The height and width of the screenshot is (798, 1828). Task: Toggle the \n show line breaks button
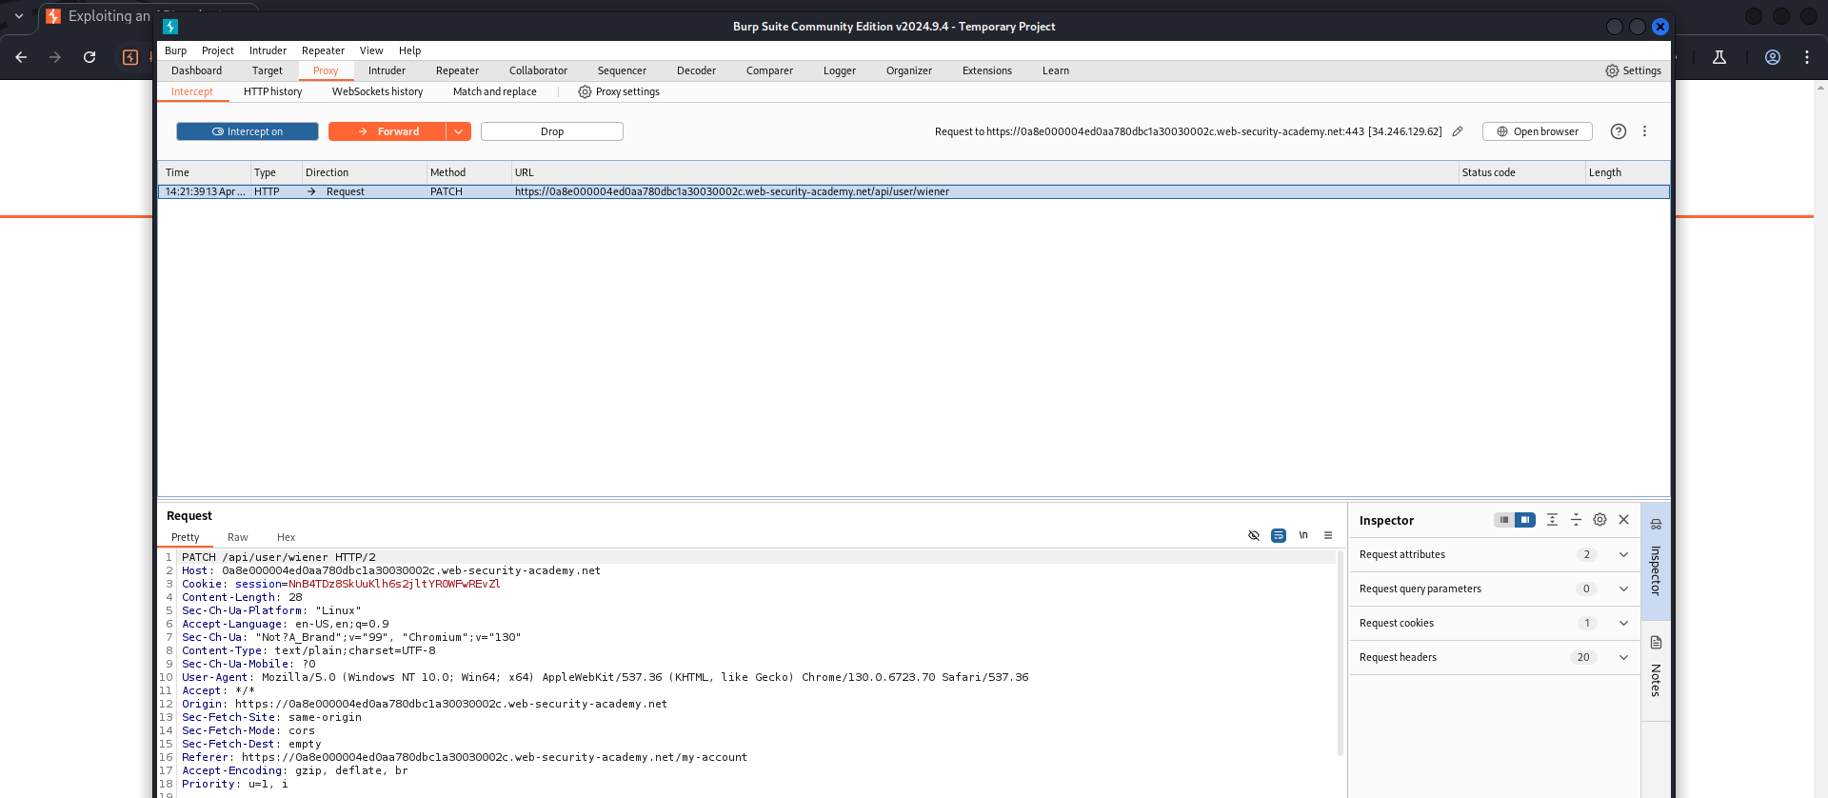(1303, 535)
